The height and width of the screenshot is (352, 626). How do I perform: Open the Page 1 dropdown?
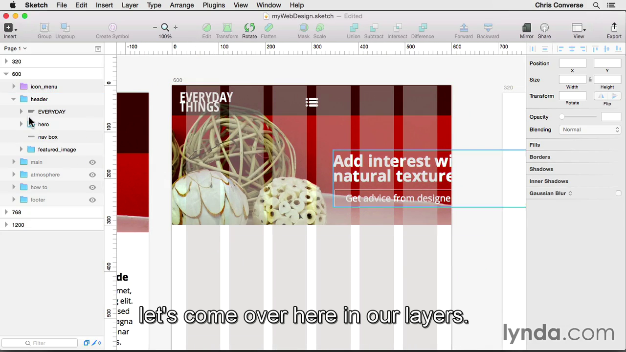pyautogui.click(x=15, y=48)
